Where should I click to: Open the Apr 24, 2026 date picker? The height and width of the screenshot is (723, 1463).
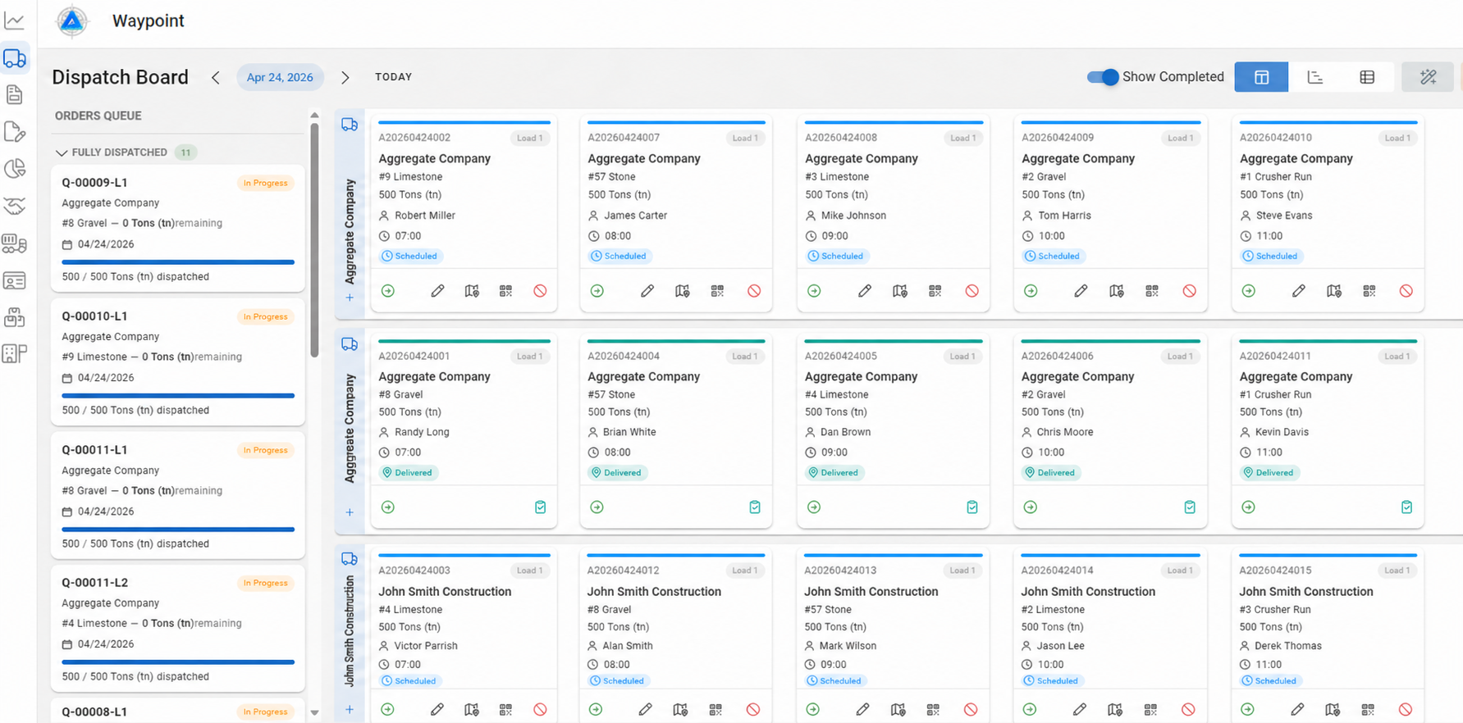tap(280, 77)
